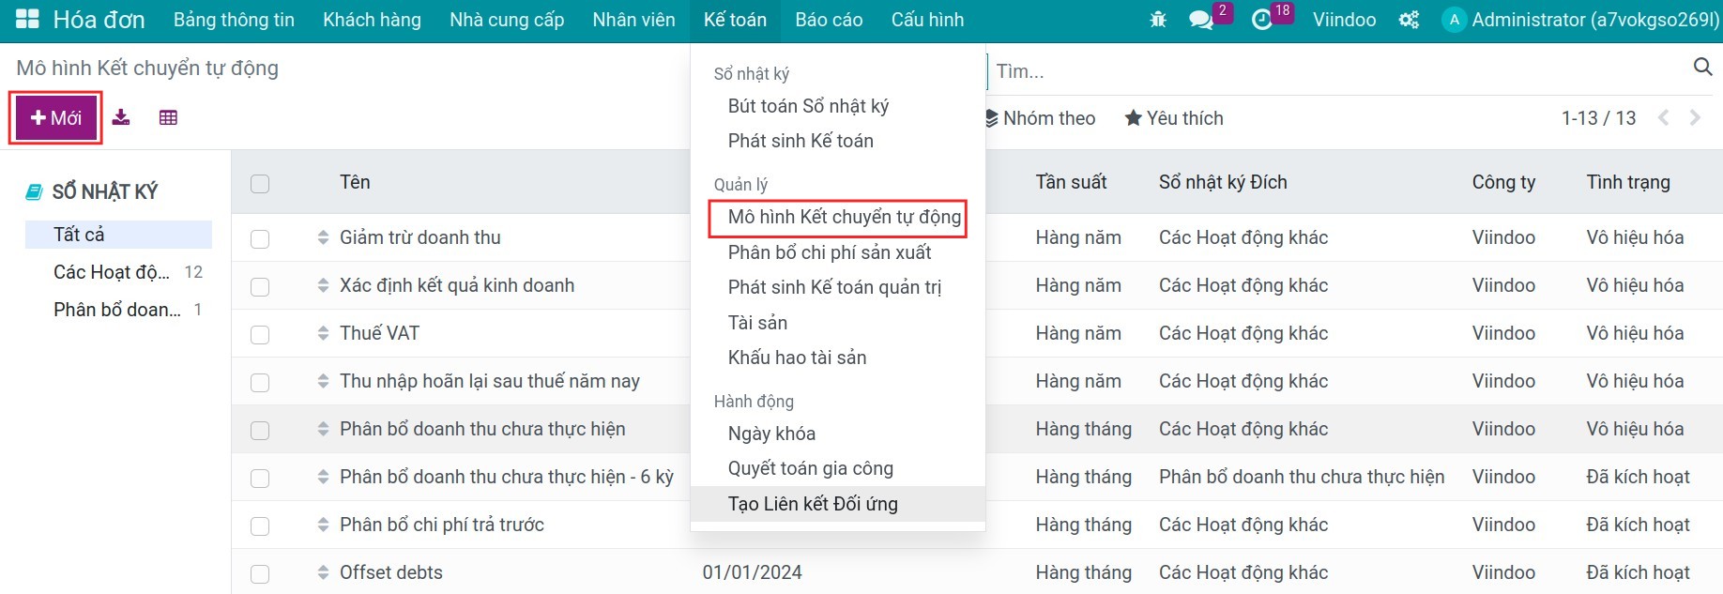Click drag handle of Phân bổ doanh thu chưa thực hiện - 6 kỳ
Screen dimensions: 1723x594
click(323, 477)
